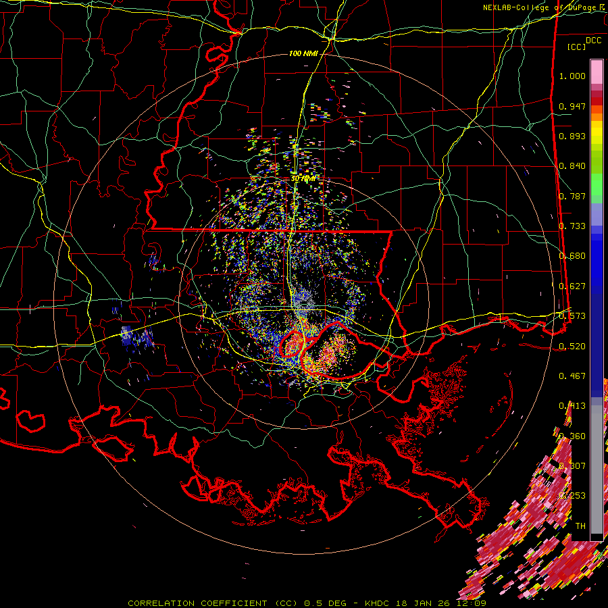Select the 0.733 legend value

[x=572, y=226]
